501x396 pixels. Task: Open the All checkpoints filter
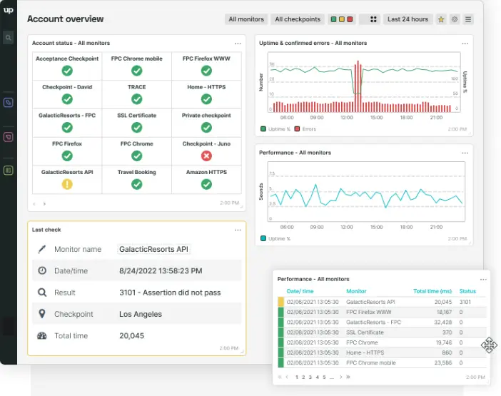tap(298, 19)
